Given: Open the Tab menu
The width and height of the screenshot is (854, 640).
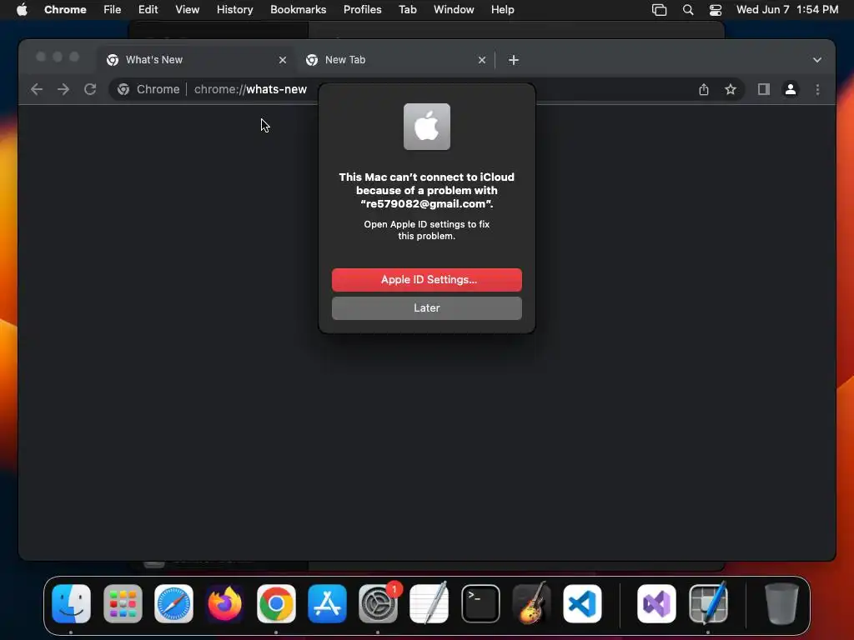Looking at the screenshot, I should click(407, 9).
